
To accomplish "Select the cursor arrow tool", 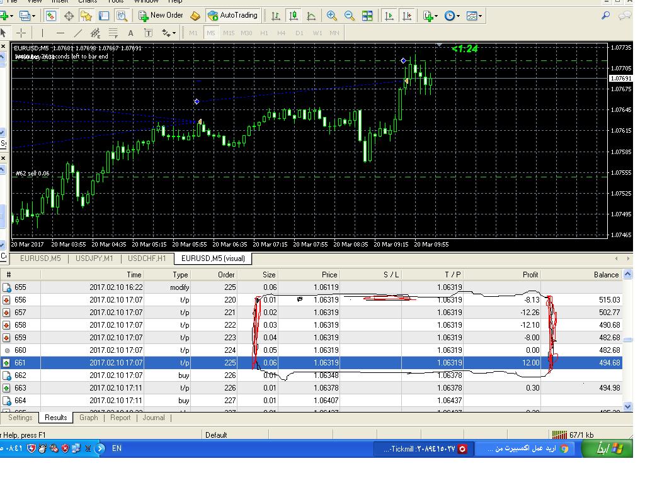I will click(4, 33).
